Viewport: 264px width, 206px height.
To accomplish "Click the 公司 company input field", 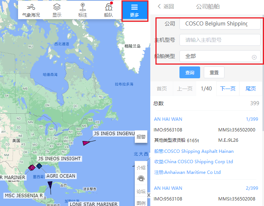I will [220, 24].
